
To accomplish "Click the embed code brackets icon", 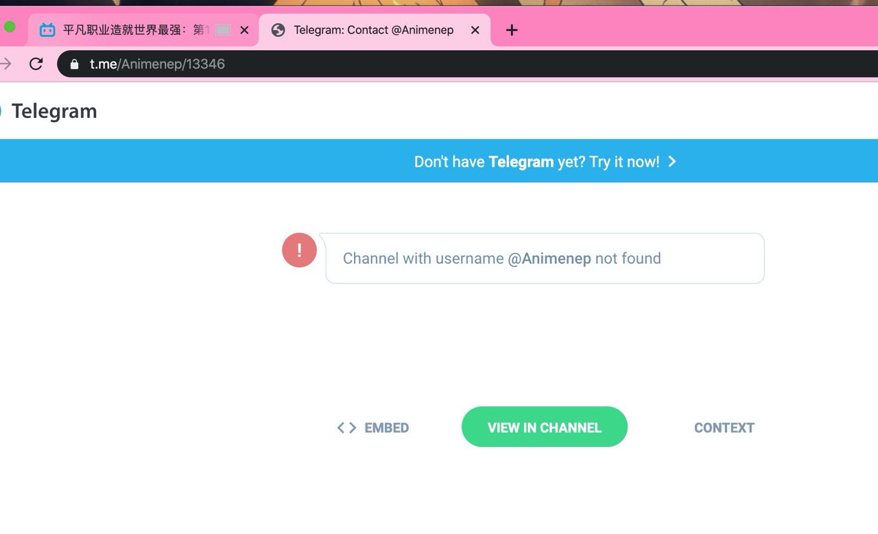I will coord(346,428).
